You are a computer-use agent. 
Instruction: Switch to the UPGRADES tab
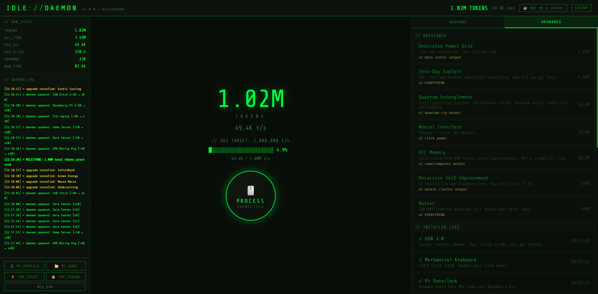click(x=551, y=22)
